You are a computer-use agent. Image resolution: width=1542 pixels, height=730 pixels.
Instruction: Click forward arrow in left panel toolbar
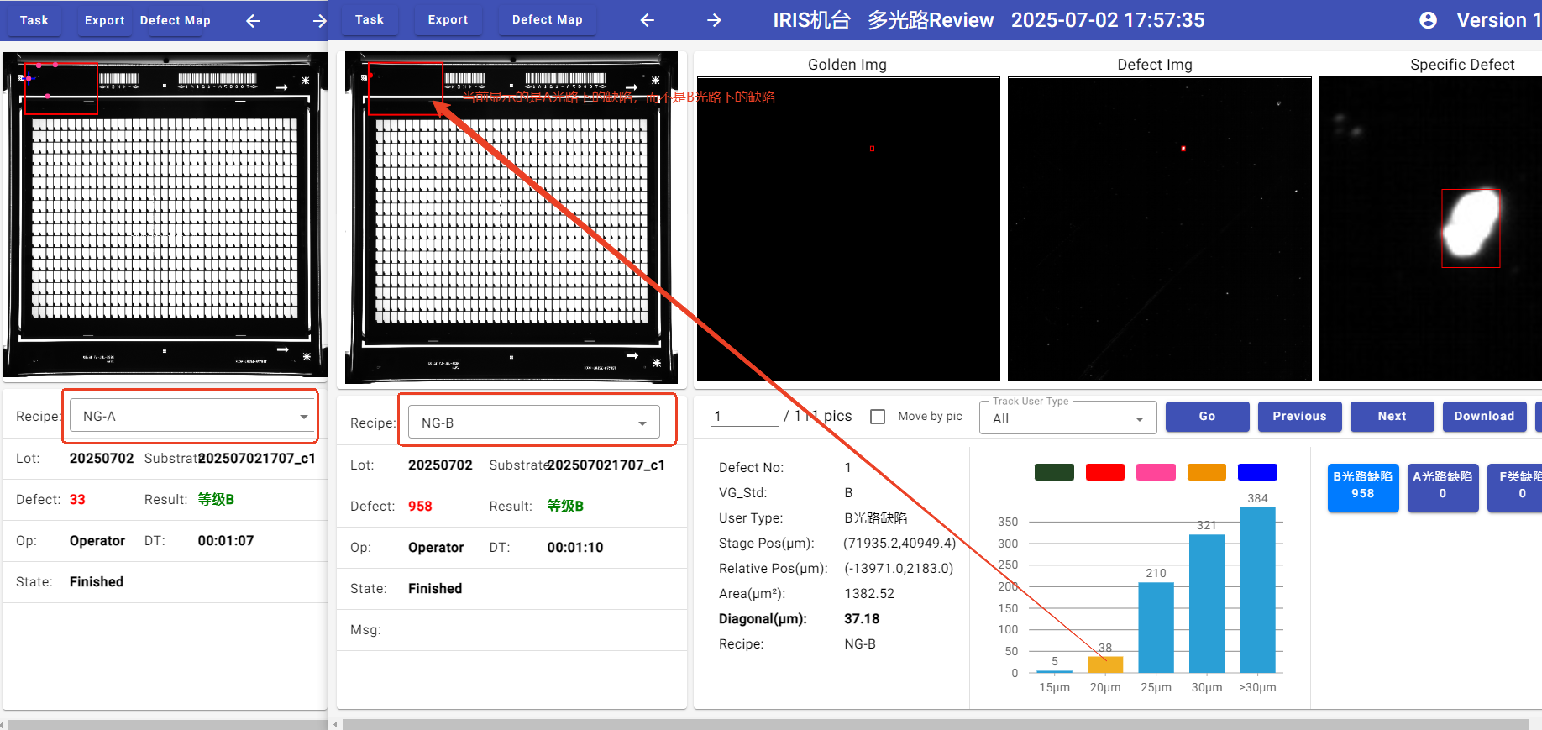click(x=319, y=20)
